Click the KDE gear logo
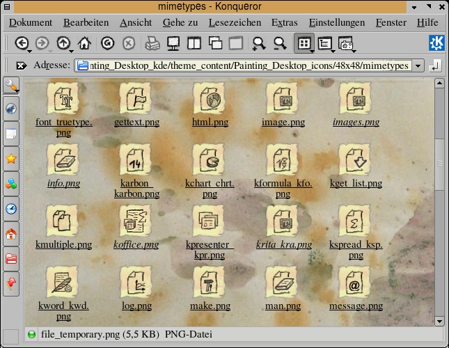 click(x=436, y=43)
